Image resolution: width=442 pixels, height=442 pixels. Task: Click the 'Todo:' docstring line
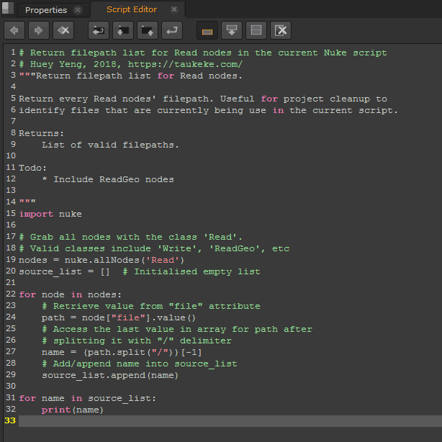point(32,168)
